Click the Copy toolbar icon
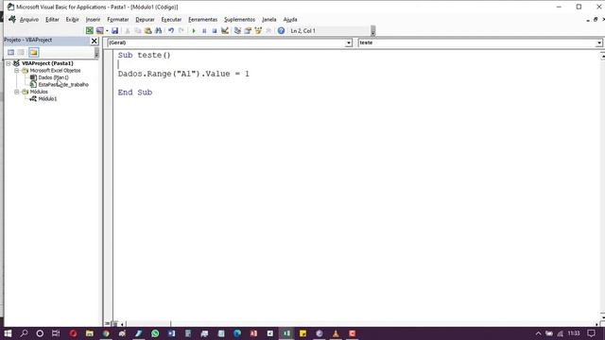This screenshot has height=340, width=605. (x=138, y=30)
